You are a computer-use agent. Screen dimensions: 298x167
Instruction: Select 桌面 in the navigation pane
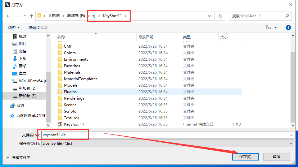click(22, 74)
